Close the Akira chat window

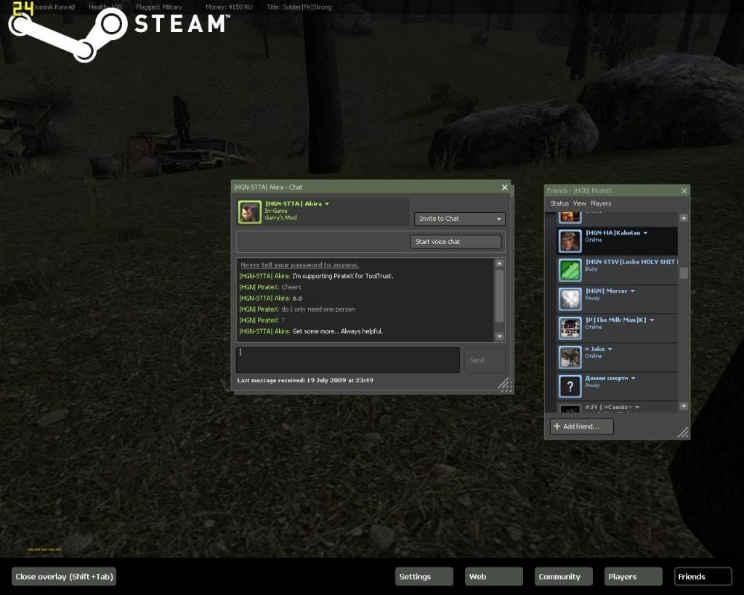pyautogui.click(x=504, y=187)
